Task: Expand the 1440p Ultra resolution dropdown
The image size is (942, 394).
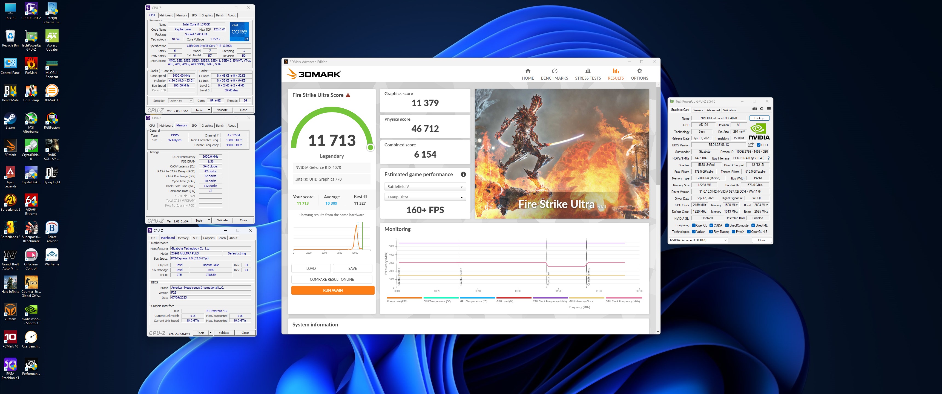Action: point(425,197)
